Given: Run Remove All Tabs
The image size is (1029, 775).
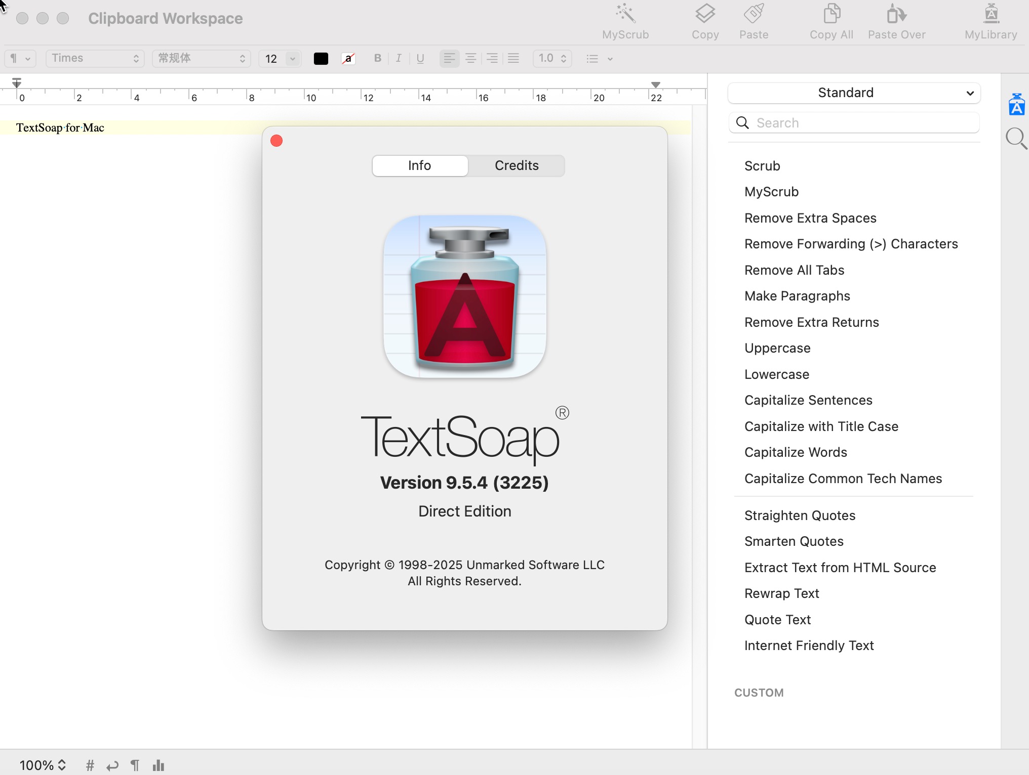Looking at the screenshot, I should click(x=794, y=270).
